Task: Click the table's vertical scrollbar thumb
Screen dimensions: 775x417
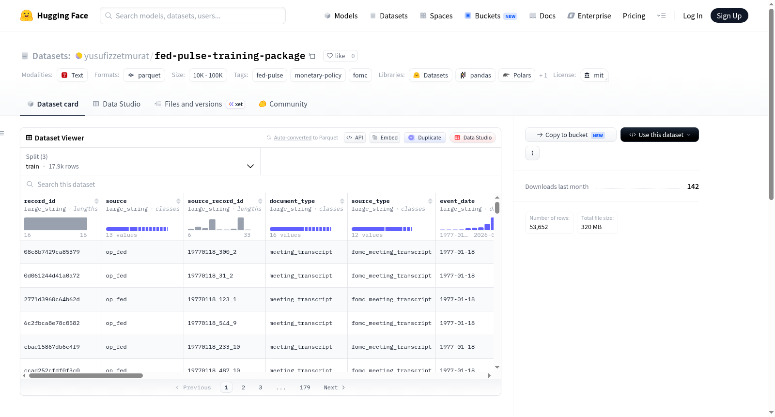Action: coord(497,208)
